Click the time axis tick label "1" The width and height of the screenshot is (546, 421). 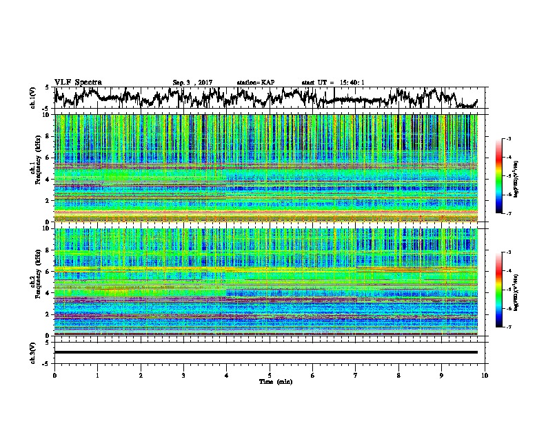(97, 376)
